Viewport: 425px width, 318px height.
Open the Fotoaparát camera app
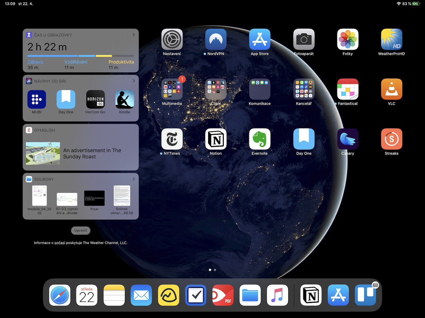(x=304, y=39)
